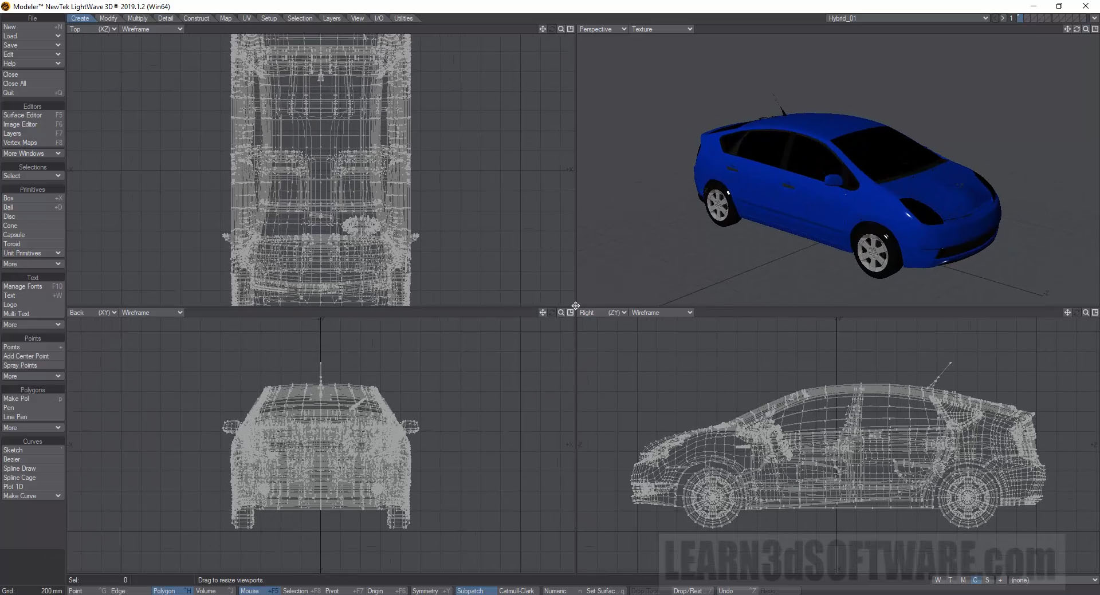Maximize the Perspective viewport
This screenshot has height=595, width=1100.
pyautogui.click(x=1095, y=29)
